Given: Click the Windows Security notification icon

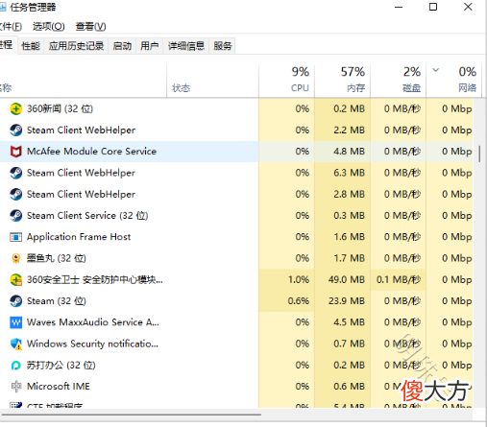Looking at the screenshot, I should coord(15,344).
